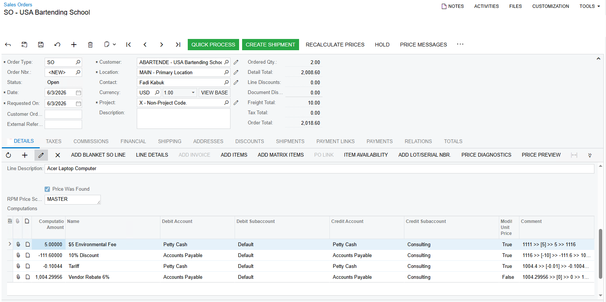Add a new detail row

click(x=25, y=155)
